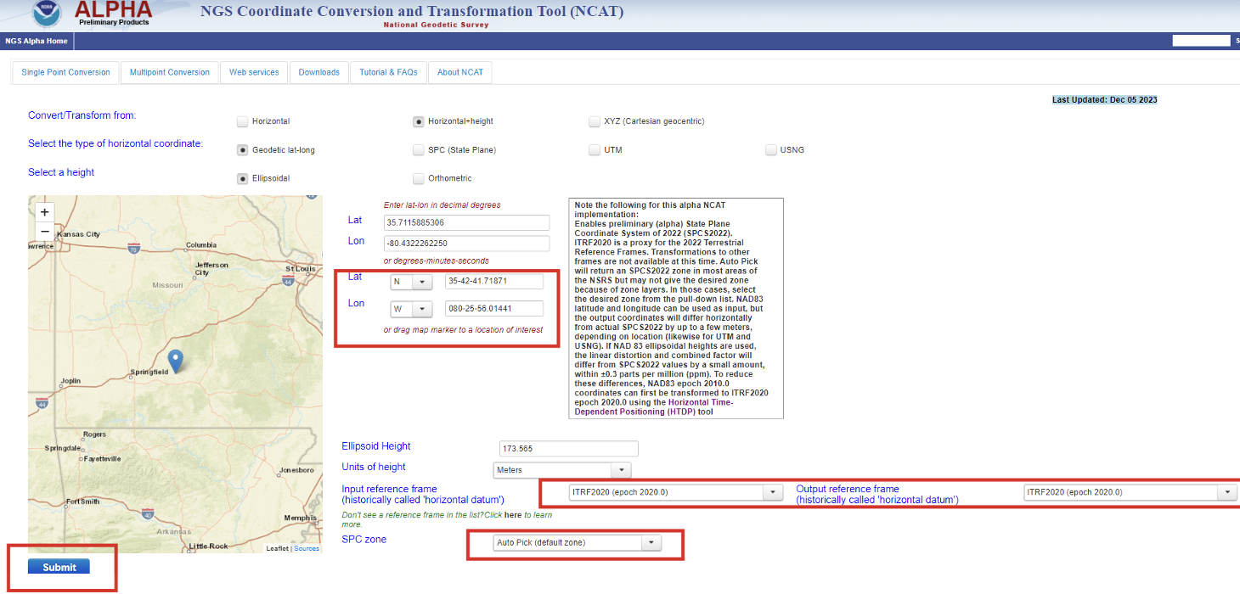Select the Horizontal radio option
Viewport: 1240px width, 594px height.
click(x=243, y=121)
